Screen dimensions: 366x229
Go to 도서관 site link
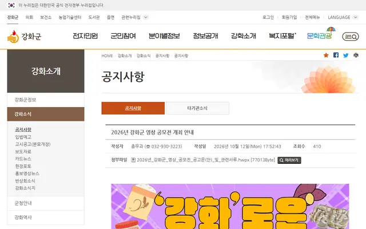pos(94,17)
